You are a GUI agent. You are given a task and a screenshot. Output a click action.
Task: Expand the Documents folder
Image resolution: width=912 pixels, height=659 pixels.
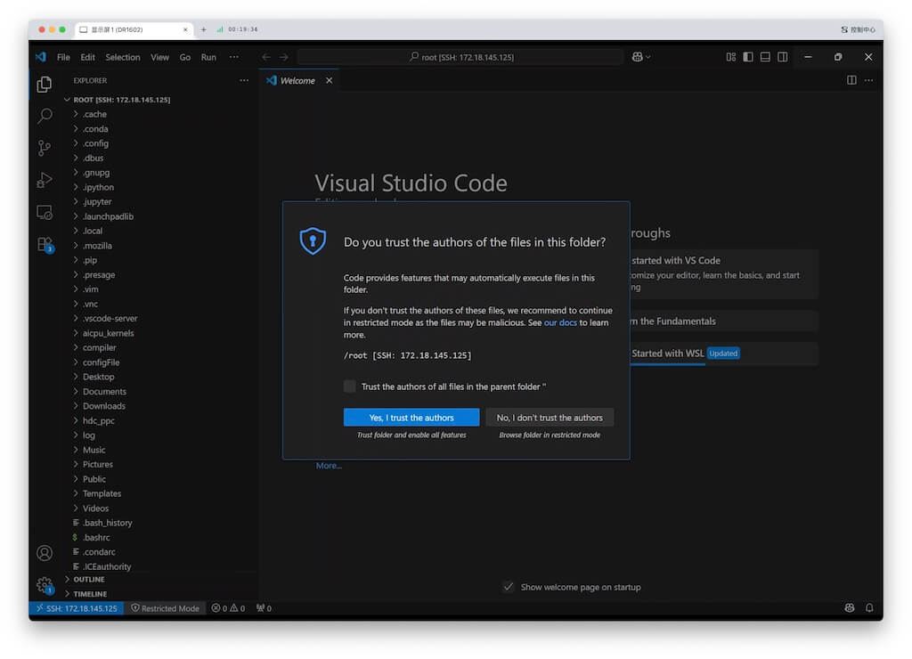(x=104, y=392)
